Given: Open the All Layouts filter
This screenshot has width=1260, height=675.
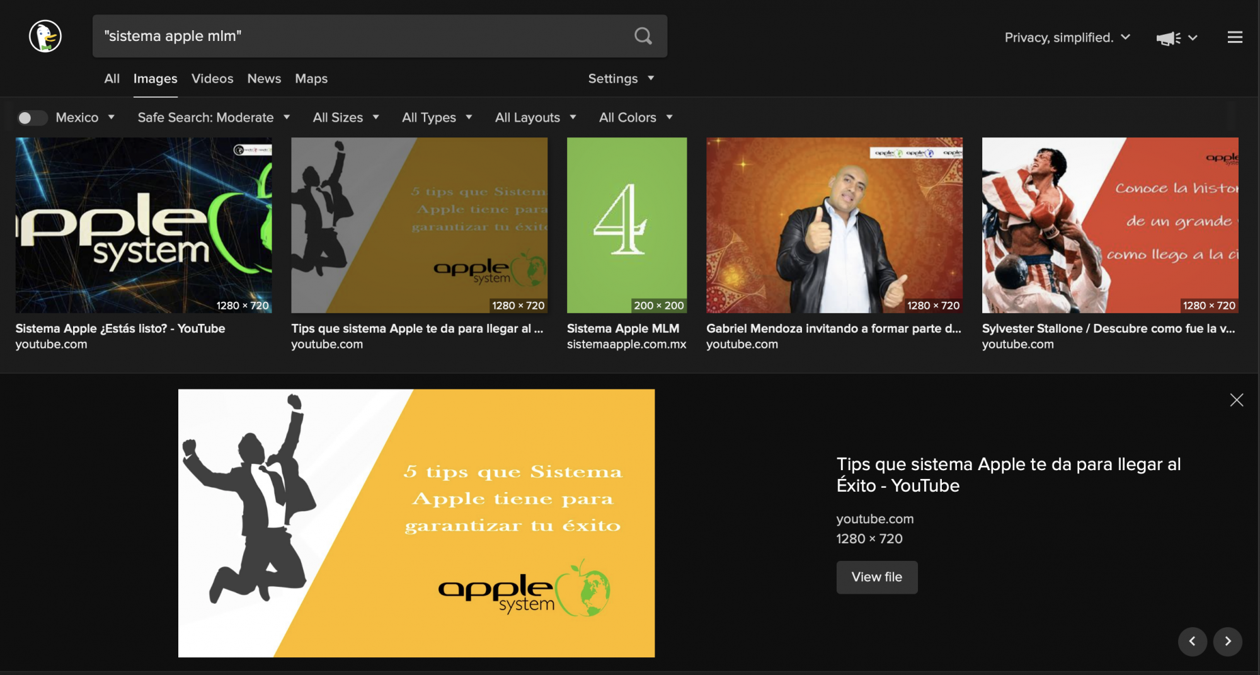Looking at the screenshot, I should pyautogui.click(x=535, y=118).
